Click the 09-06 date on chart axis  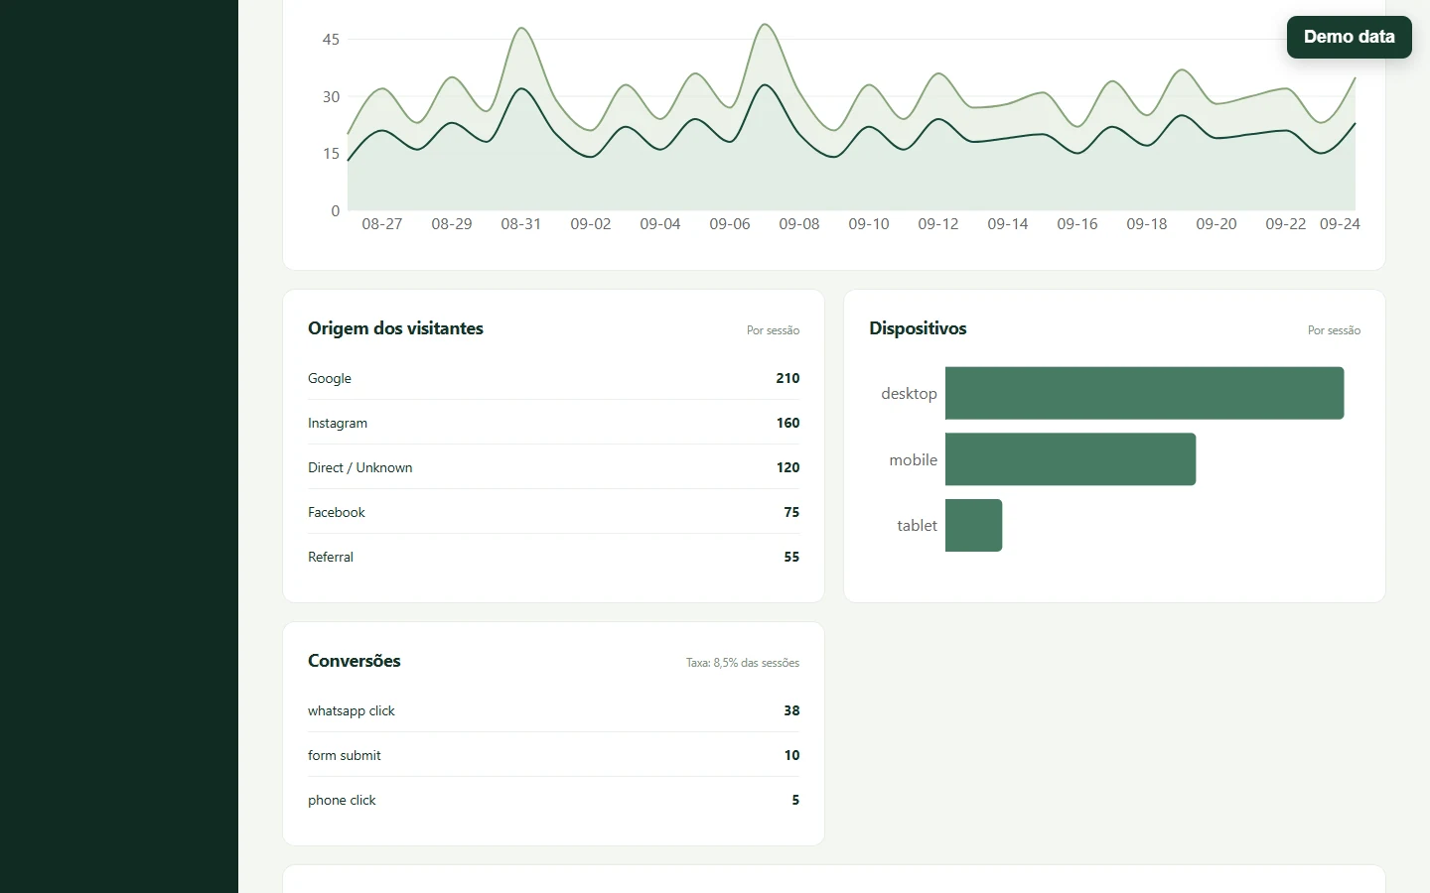point(730,224)
